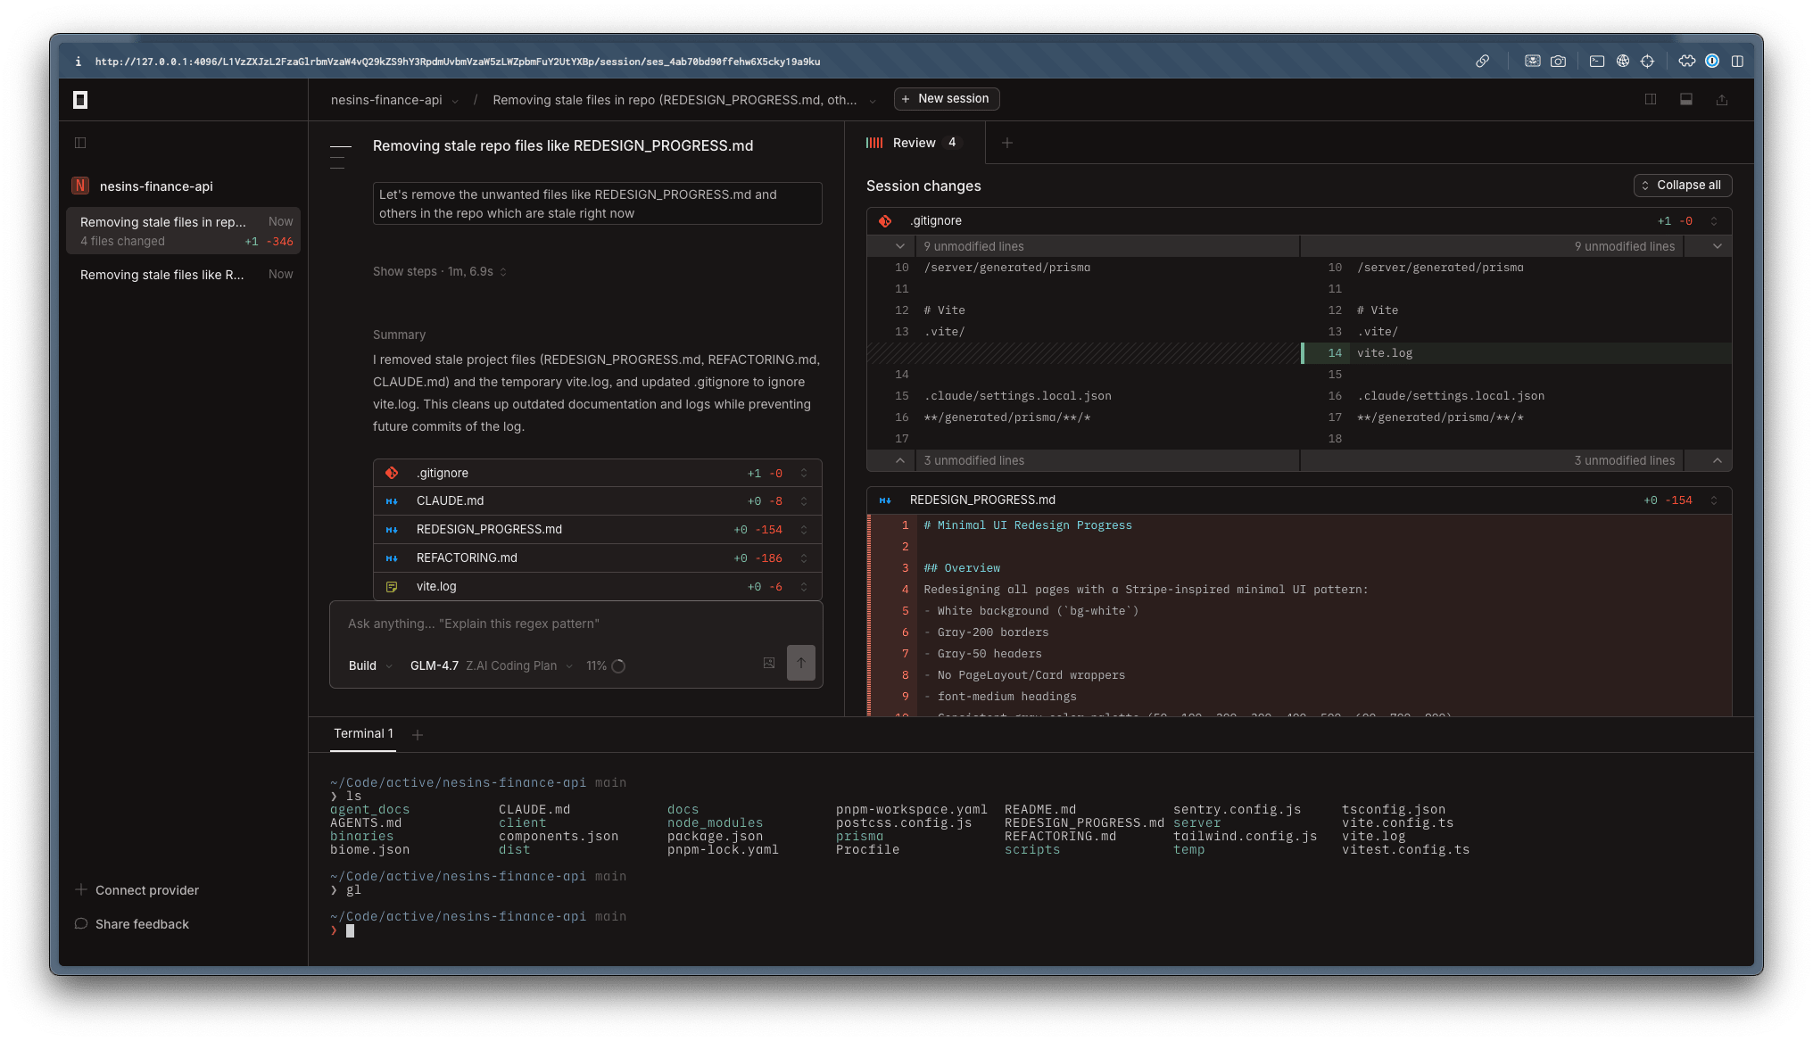Viewport: 1813px width, 1041px height.
Task: Switch to the Review tab
Action: click(x=914, y=143)
